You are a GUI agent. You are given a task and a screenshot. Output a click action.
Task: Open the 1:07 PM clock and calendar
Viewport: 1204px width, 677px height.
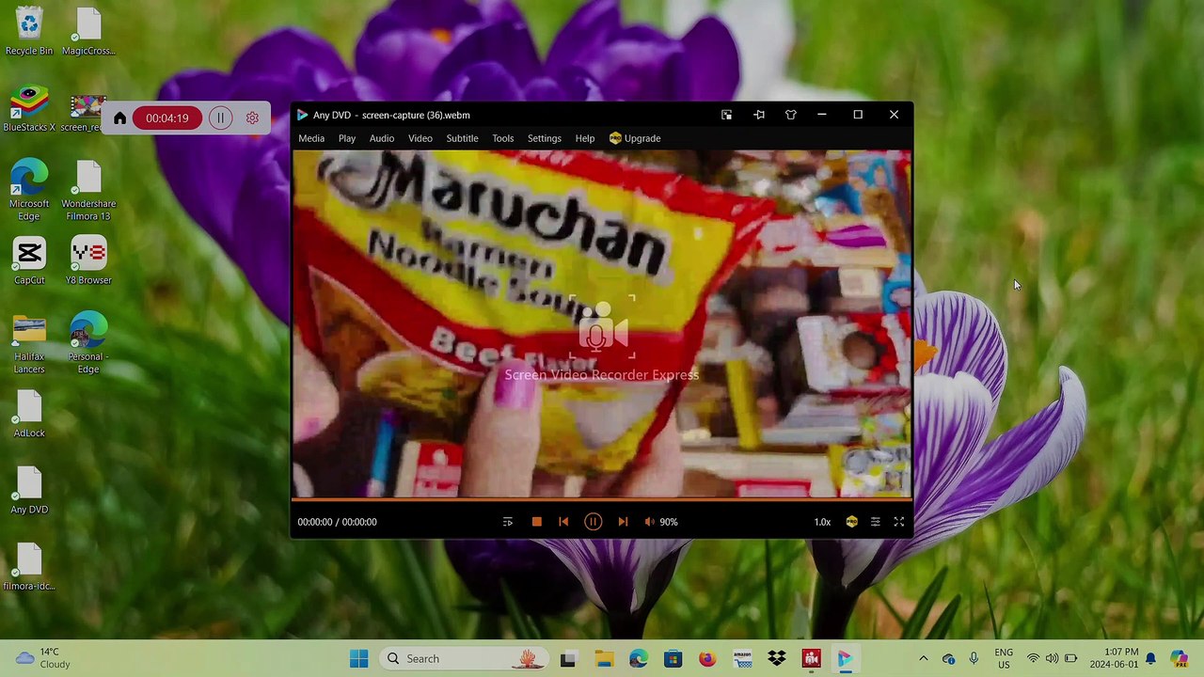pyautogui.click(x=1116, y=659)
